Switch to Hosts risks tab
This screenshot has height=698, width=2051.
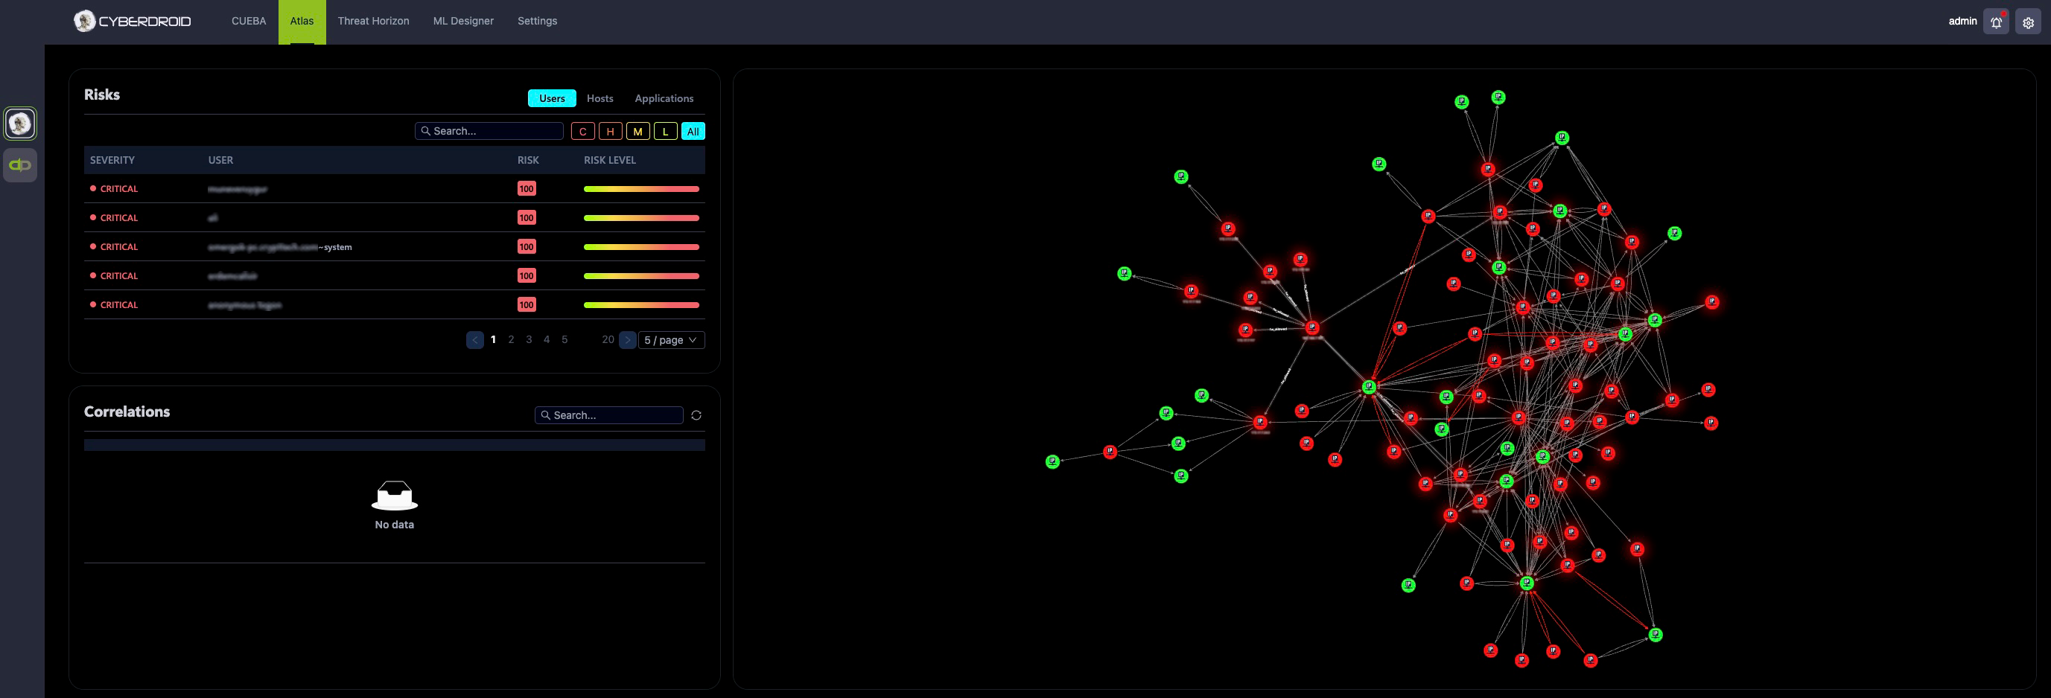[600, 99]
